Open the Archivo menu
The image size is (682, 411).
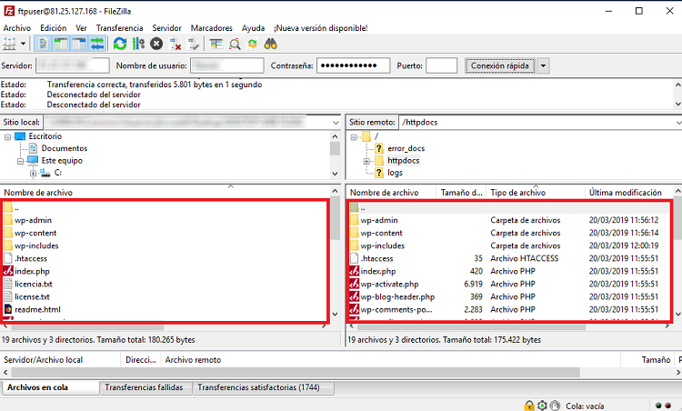(x=17, y=28)
